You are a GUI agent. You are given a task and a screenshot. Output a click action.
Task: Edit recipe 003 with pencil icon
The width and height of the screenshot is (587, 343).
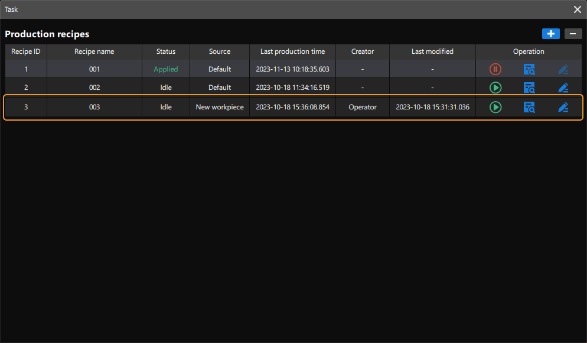click(x=563, y=108)
